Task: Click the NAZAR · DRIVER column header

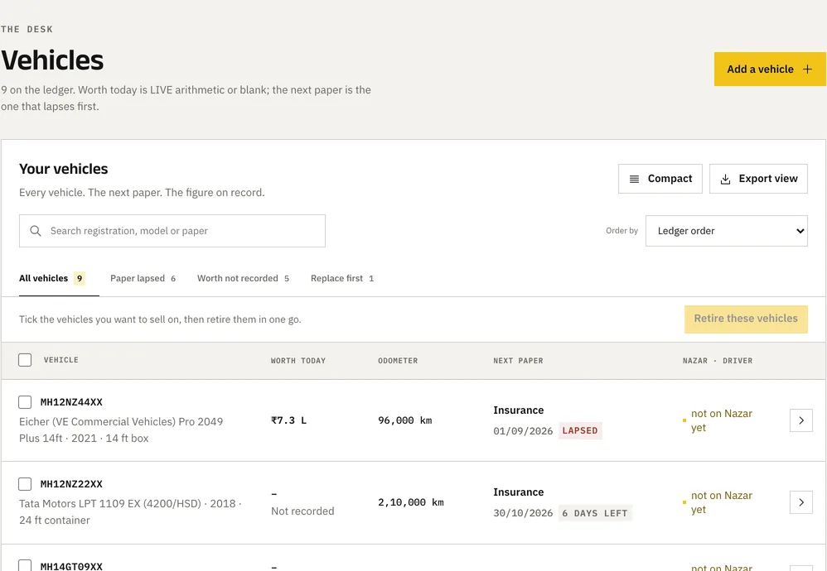Action: point(718,361)
